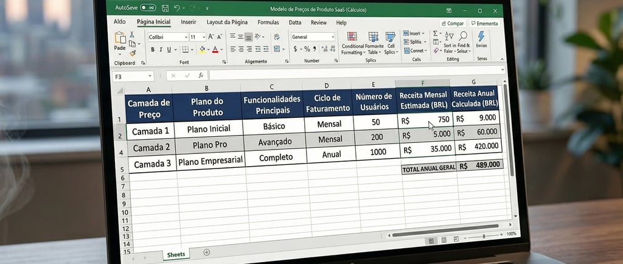
Task: Select the Center alignment icon
Action: click(241, 49)
